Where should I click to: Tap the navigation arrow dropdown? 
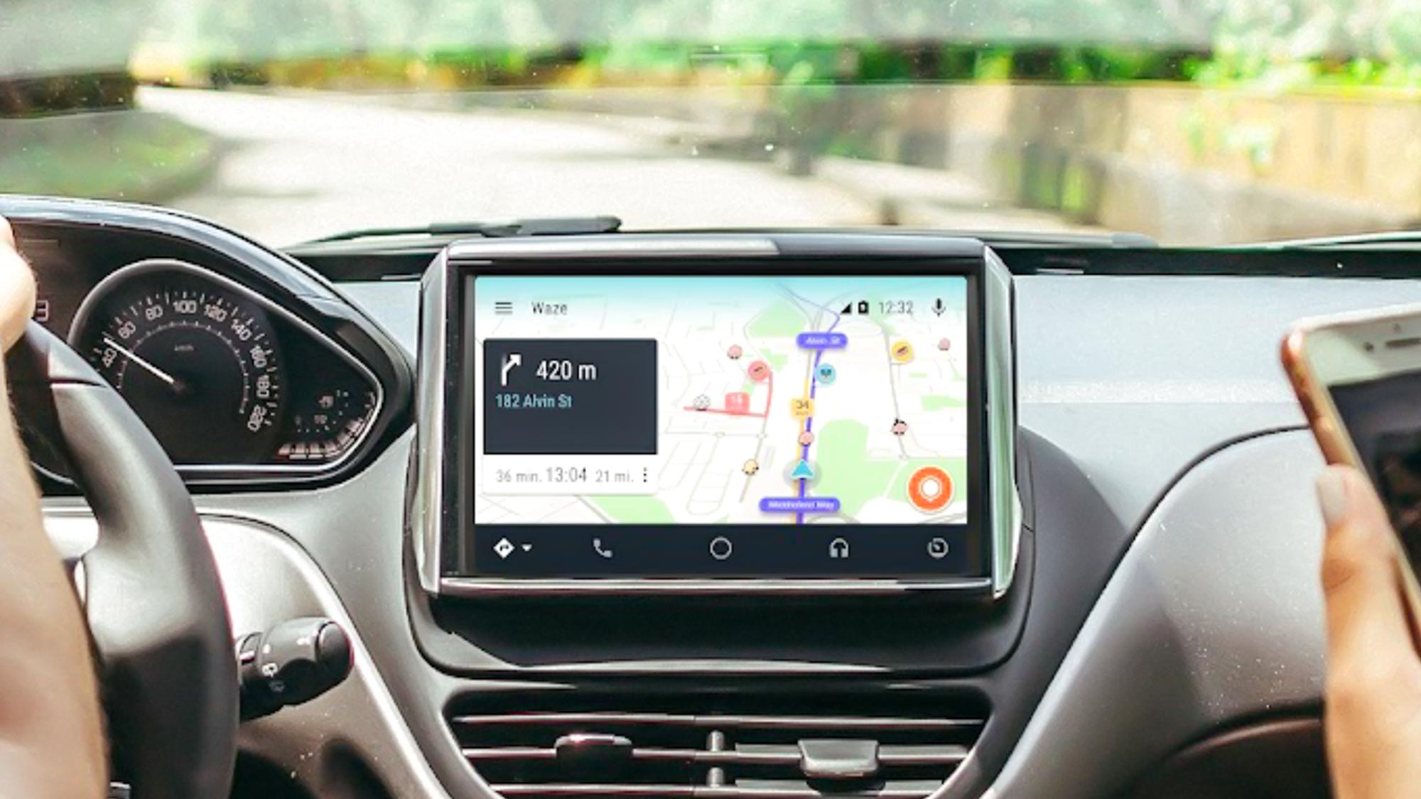(x=522, y=548)
